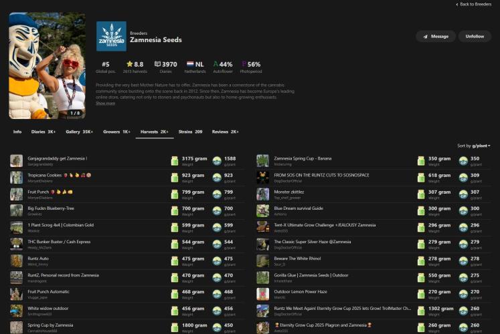Open the breeder photo gallery image
500x334 pixels.
pos(48,65)
